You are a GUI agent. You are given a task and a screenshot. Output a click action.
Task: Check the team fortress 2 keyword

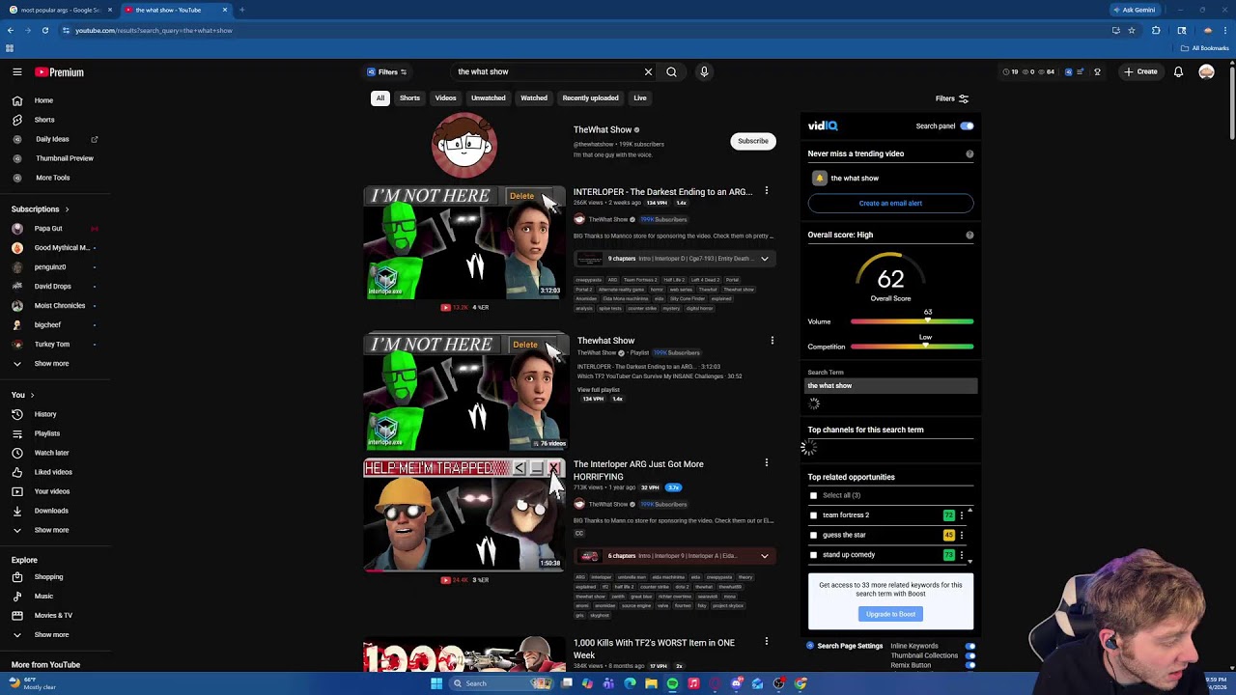[813, 515]
